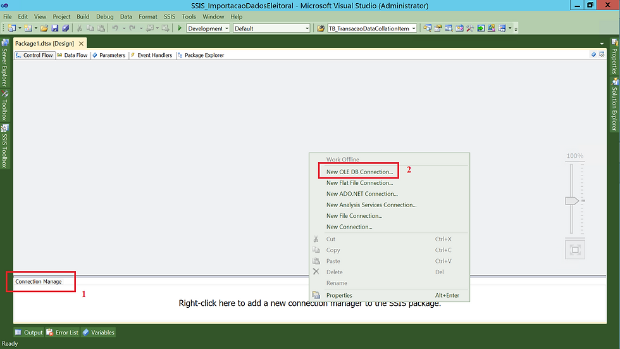Expand the New Project button dropdown arrow

click(20, 28)
